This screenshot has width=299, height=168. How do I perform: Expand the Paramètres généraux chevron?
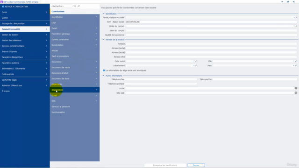97,34
